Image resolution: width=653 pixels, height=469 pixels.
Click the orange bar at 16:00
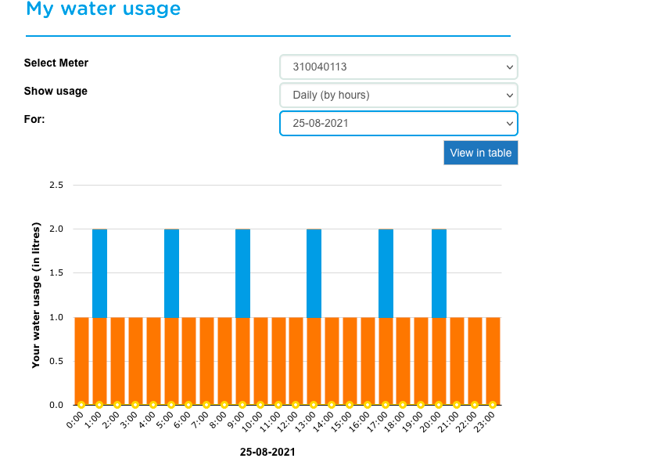[x=368, y=361]
